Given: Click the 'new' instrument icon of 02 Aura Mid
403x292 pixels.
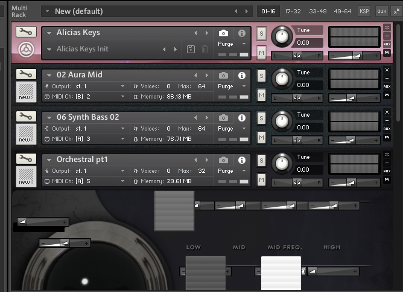Looking at the screenshot, I should point(26,92).
